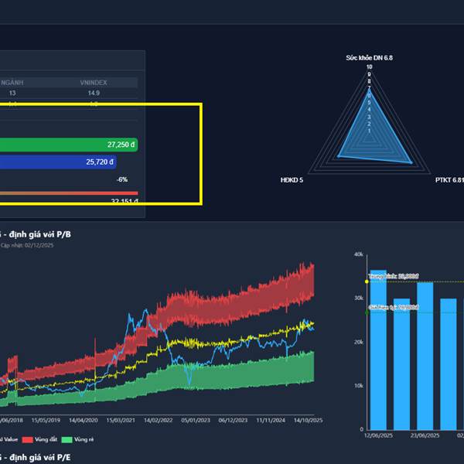Select the VNINDEX column header
Image resolution: width=464 pixels, height=464 pixels.
point(94,83)
